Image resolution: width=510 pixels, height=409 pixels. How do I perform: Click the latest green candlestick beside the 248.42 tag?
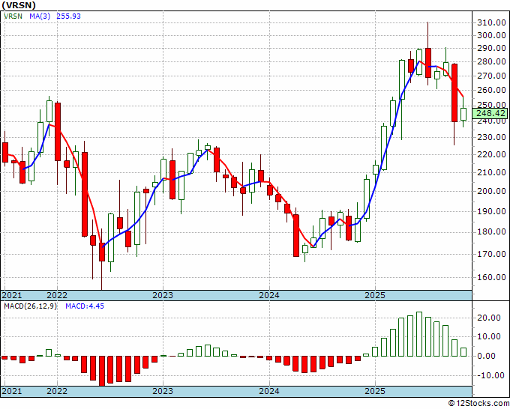pyautogui.click(x=463, y=115)
